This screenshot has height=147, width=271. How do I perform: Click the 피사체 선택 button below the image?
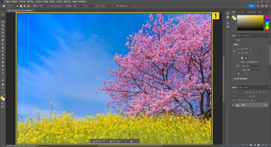[x=99, y=141]
